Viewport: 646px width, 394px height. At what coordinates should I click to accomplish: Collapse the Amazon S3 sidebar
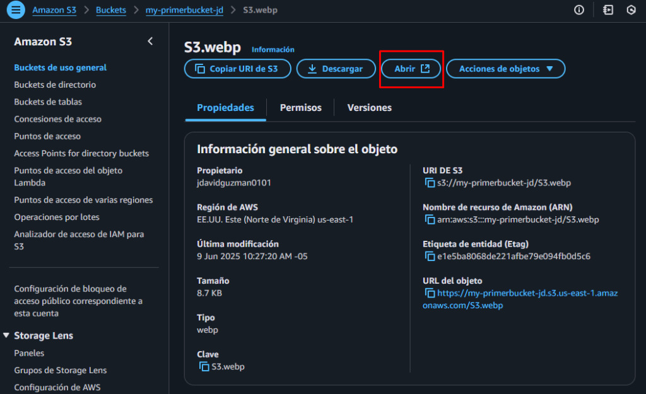pyautogui.click(x=150, y=41)
